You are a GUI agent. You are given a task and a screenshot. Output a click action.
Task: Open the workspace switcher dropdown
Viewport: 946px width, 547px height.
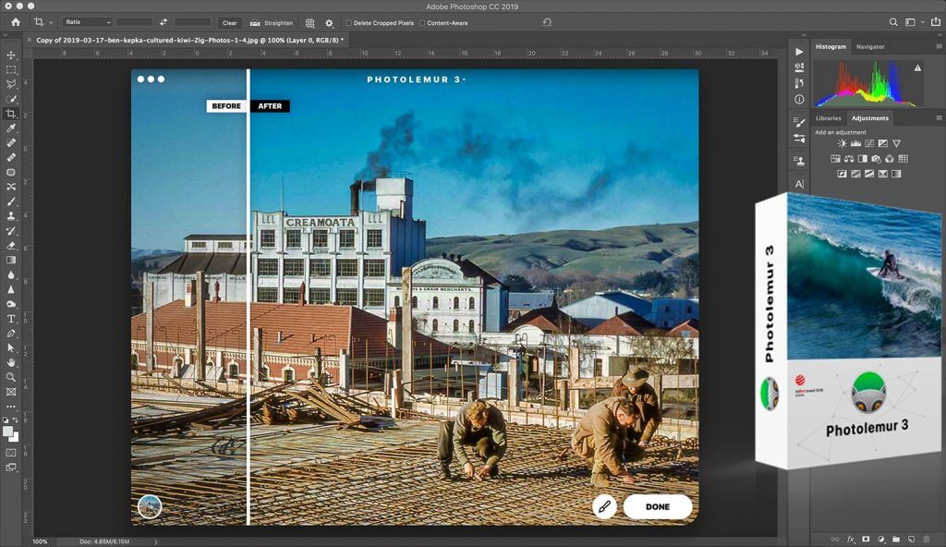pos(913,22)
